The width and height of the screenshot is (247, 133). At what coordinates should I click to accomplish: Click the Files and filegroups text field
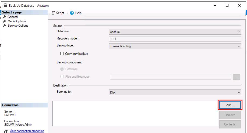click(170, 77)
